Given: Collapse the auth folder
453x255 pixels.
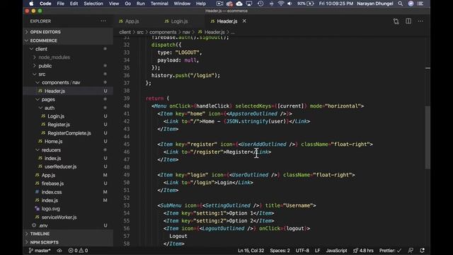Looking at the screenshot, I should [x=68, y=108].
